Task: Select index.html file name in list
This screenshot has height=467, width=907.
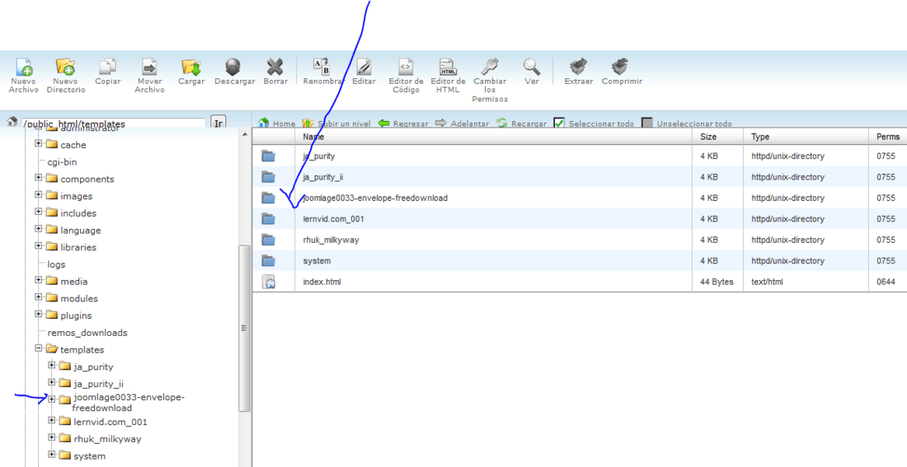Action: [x=322, y=282]
